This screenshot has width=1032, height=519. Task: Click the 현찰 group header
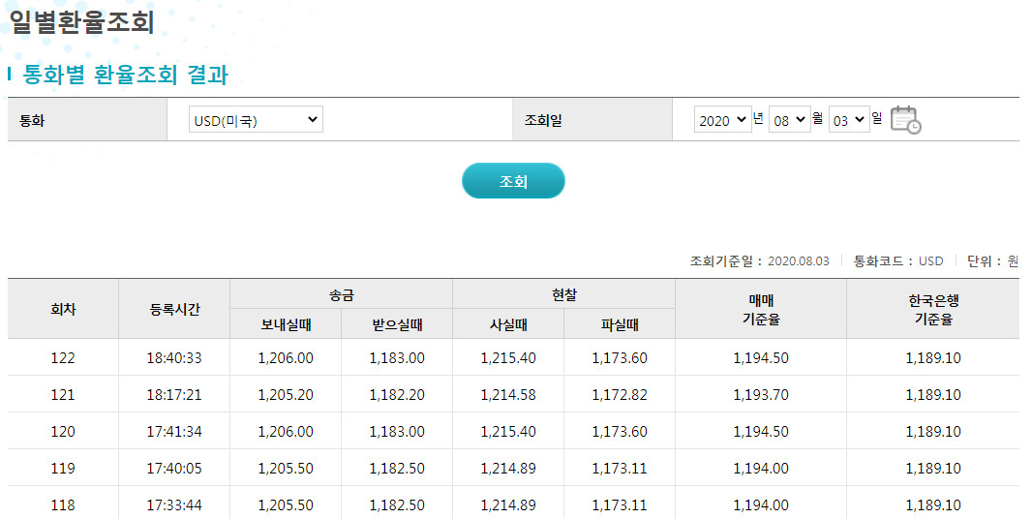[x=564, y=294]
